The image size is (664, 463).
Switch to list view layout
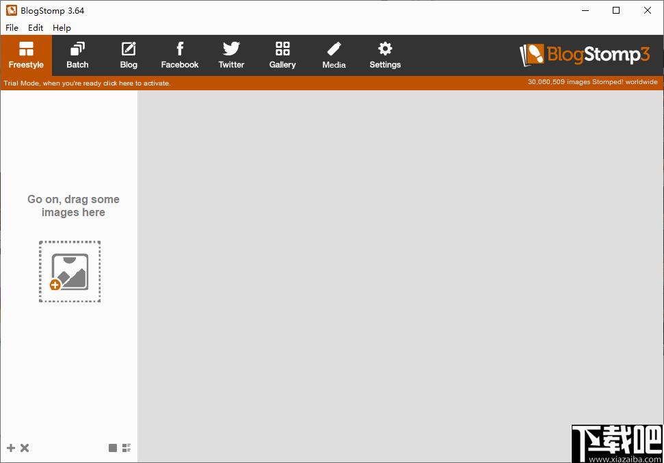coord(127,448)
